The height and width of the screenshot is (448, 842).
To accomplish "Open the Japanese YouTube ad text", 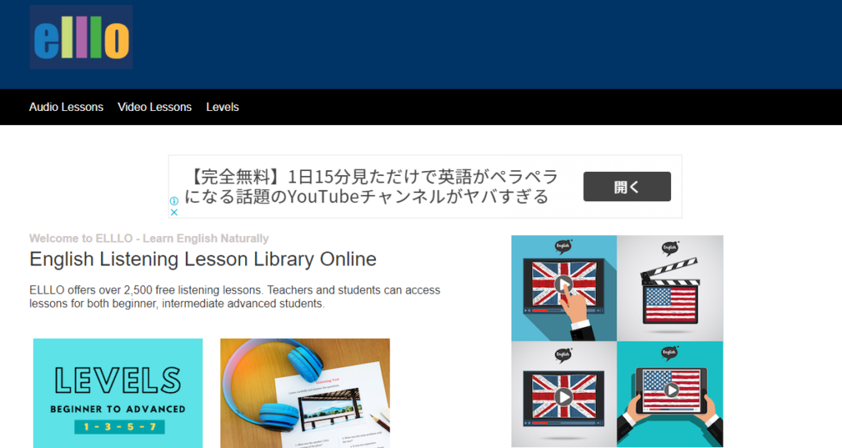I will click(371, 186).
